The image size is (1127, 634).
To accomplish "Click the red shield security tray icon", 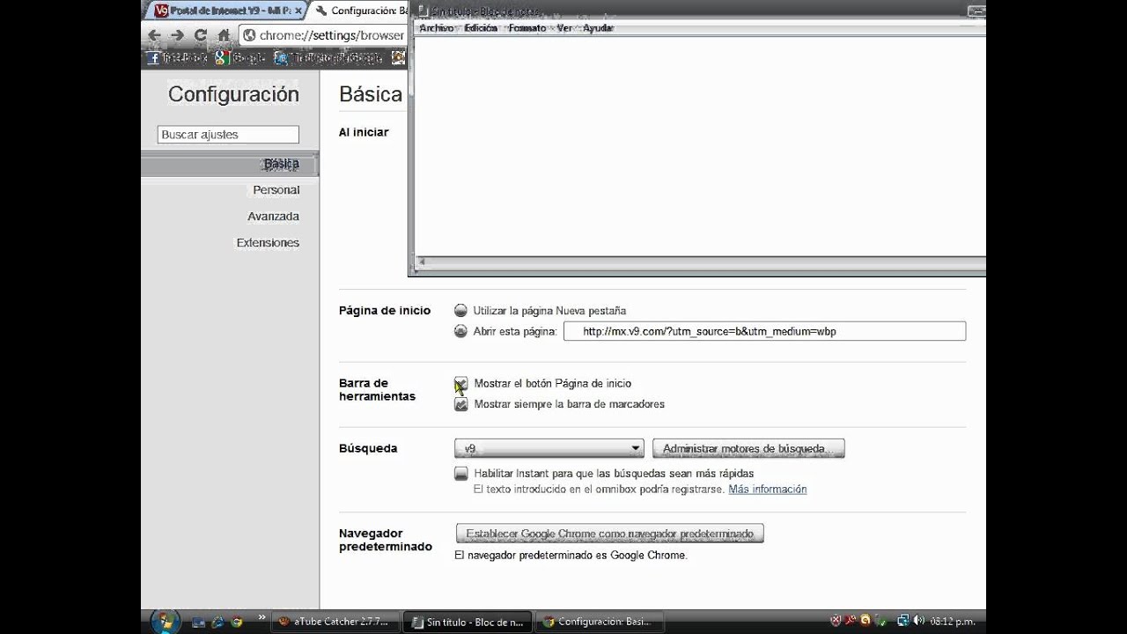I will click(836, 621).
